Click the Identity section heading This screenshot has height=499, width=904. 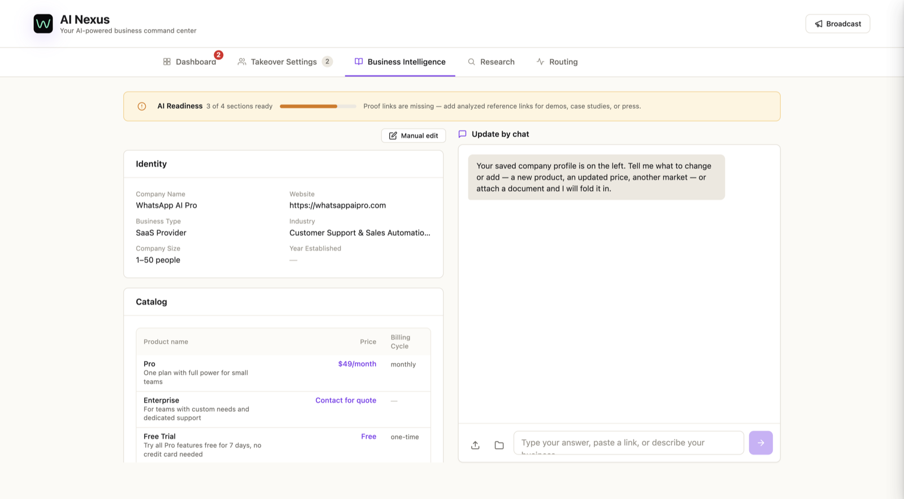(x=151, y=164)
